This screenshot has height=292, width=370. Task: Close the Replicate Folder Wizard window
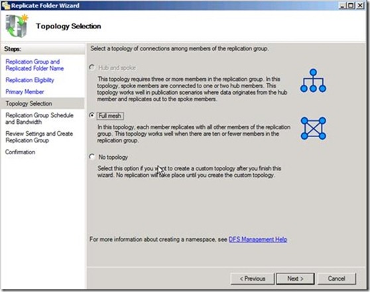(360, 5)
